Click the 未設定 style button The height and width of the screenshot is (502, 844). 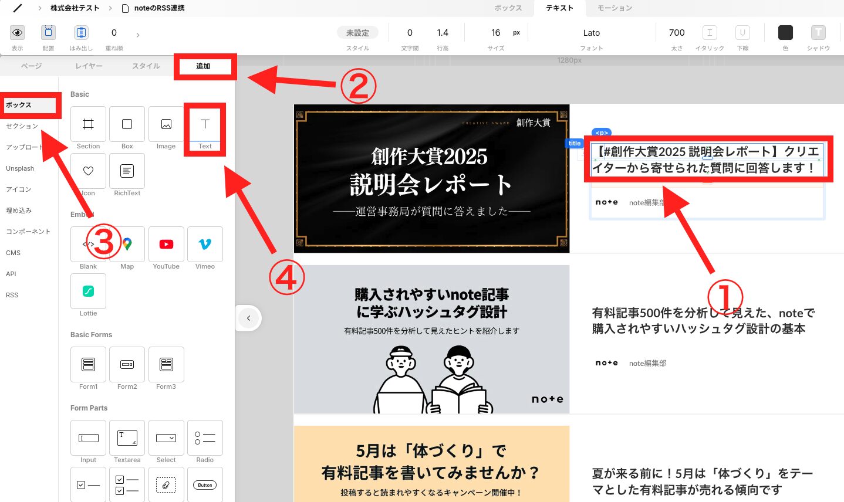(x=357, y=32)
